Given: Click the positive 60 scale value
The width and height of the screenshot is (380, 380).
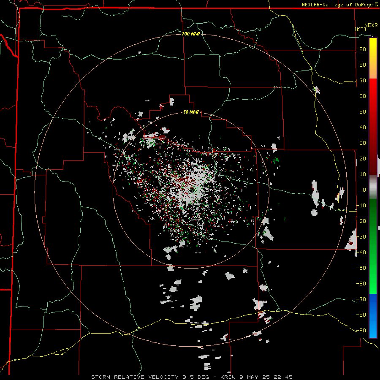Looking at the screenshot, I should [x=363, y=96].
